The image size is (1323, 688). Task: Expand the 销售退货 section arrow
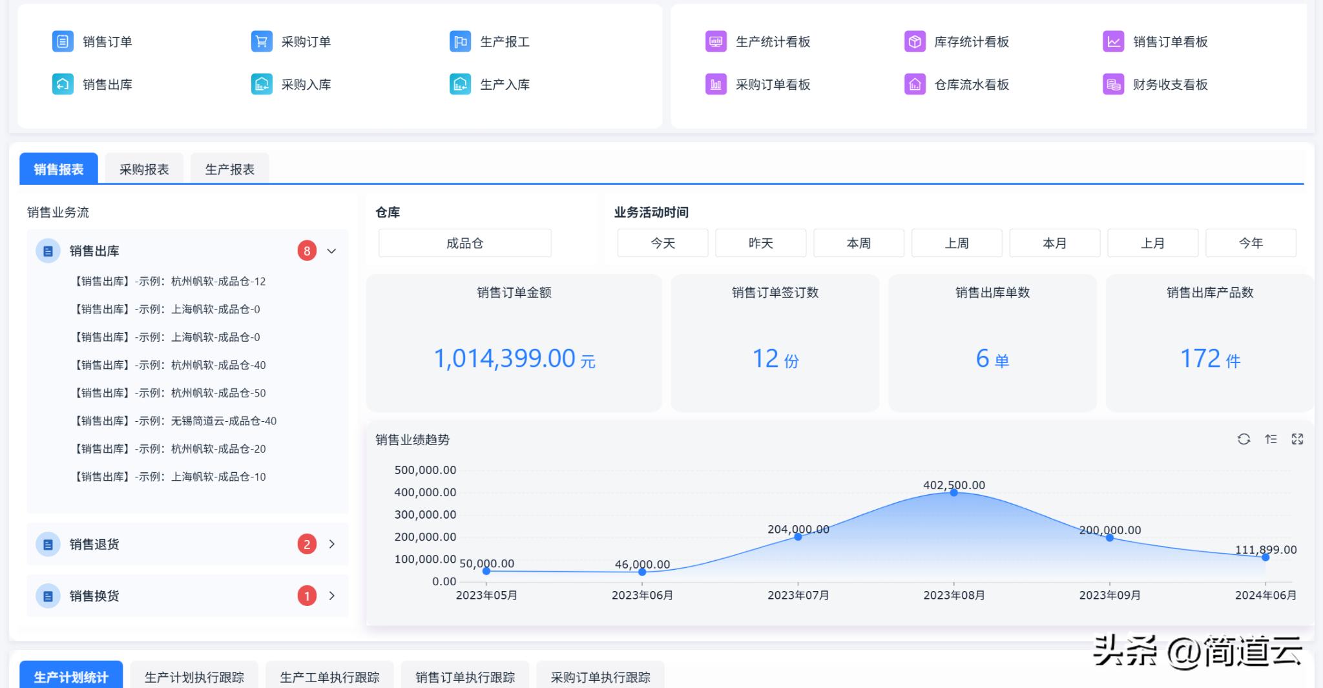332,544
